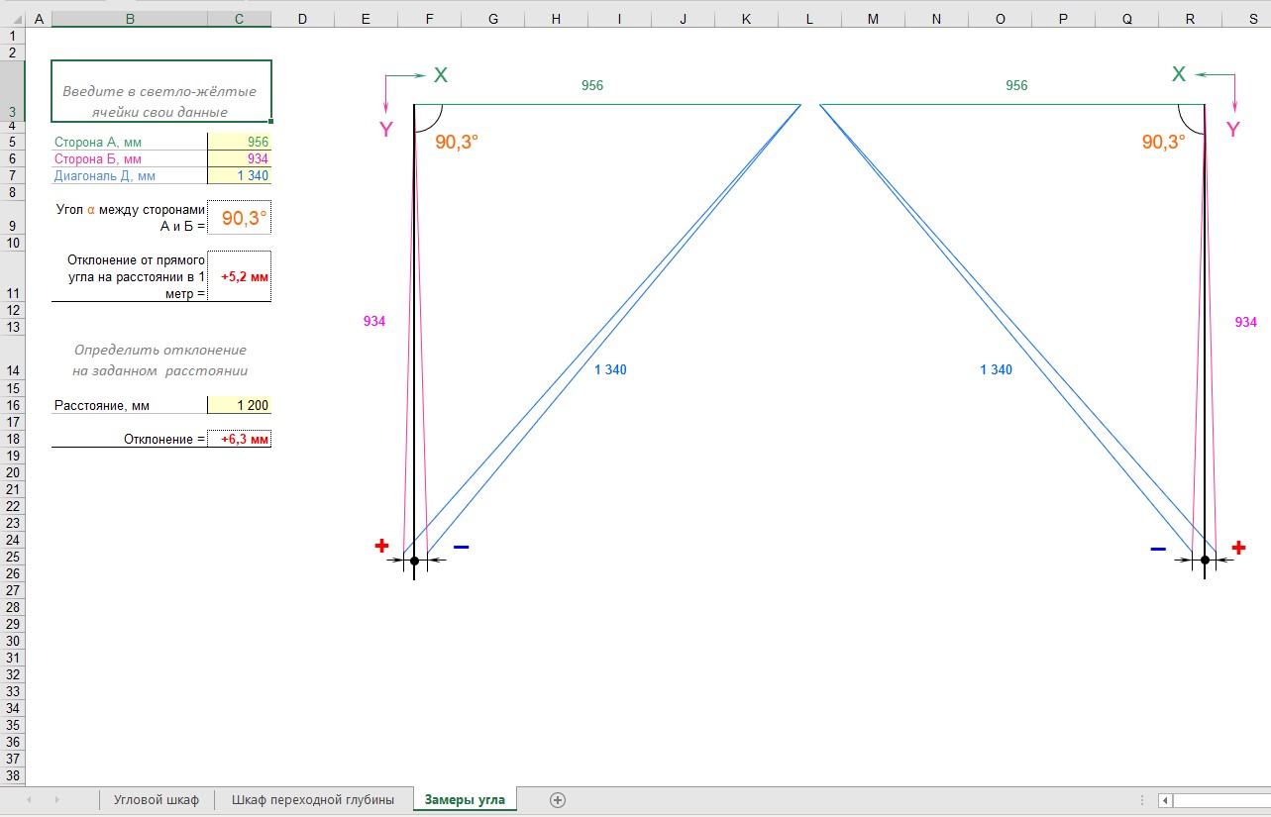Viewport: 1271px width, 817px height.
Task: Select column L header
Action: click(x=809, y=19)
